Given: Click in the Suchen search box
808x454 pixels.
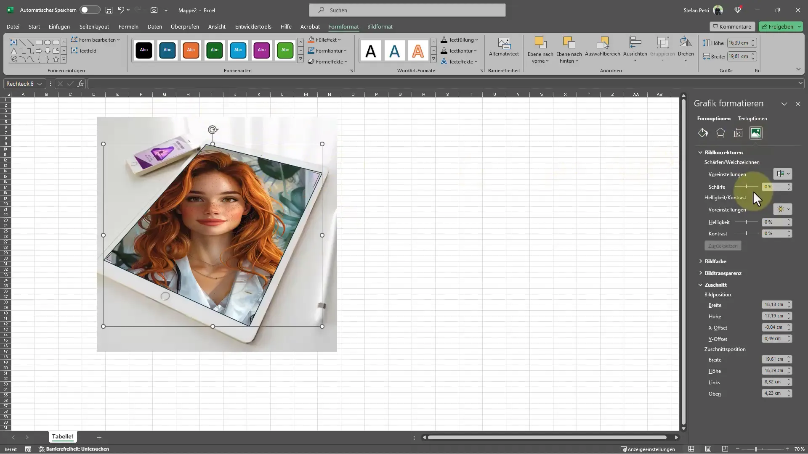Looking at the screenshot, I should point(407,10).
